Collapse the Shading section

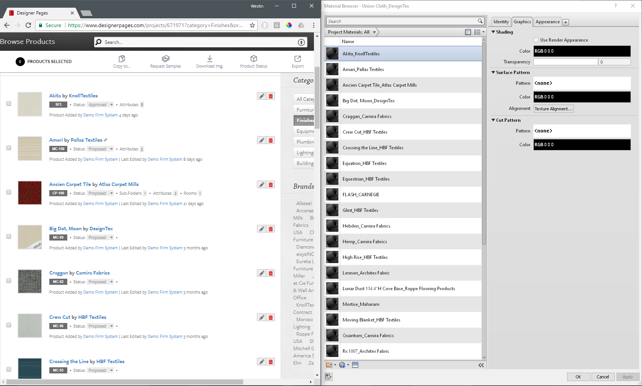(x=493, y=32)
